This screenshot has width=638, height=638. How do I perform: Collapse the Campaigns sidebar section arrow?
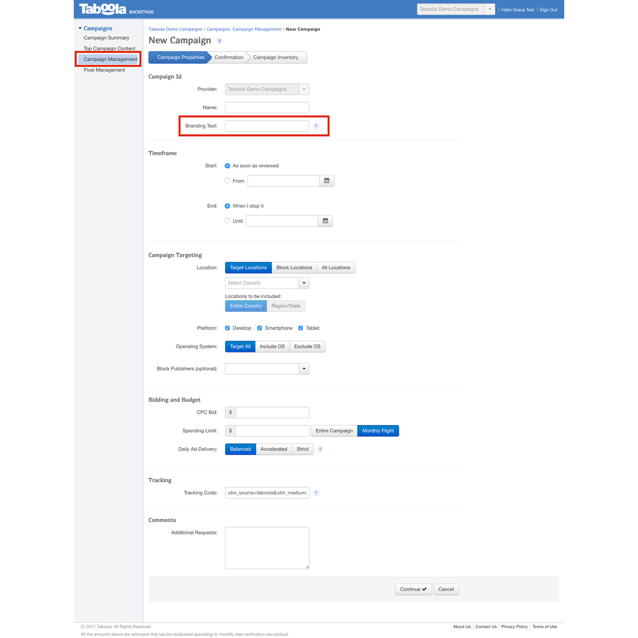coord(80,28)
